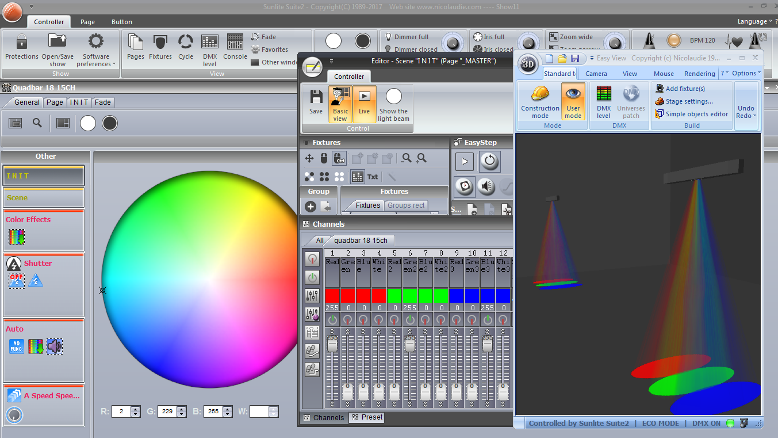Open the Protections padlock tool

(x=22, y=46)
